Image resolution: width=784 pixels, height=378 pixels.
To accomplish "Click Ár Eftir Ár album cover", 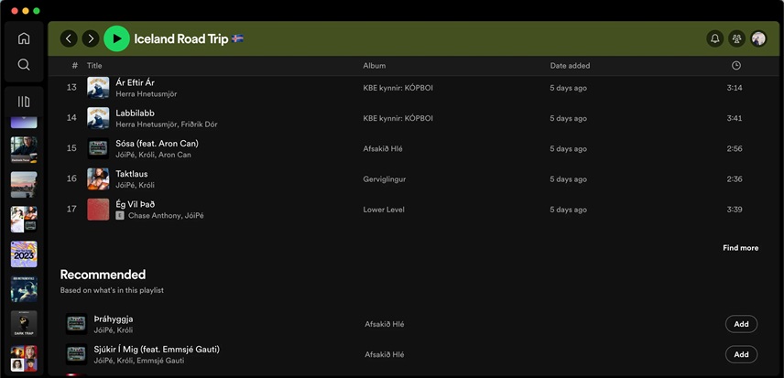I will tap(98, 87).
